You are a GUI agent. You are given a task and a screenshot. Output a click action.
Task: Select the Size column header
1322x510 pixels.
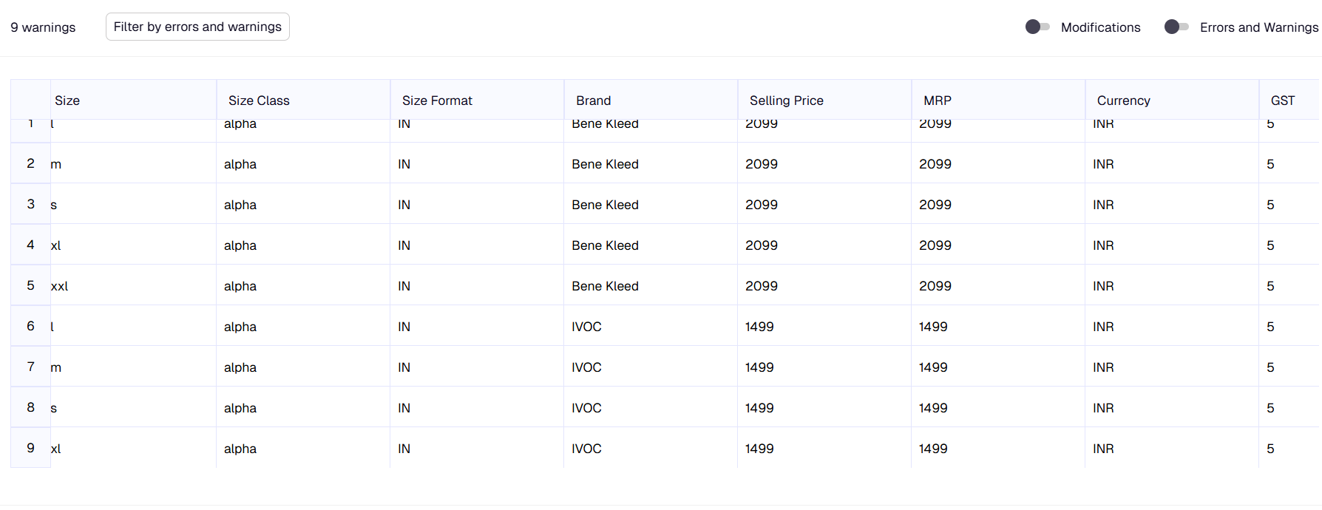67,101
